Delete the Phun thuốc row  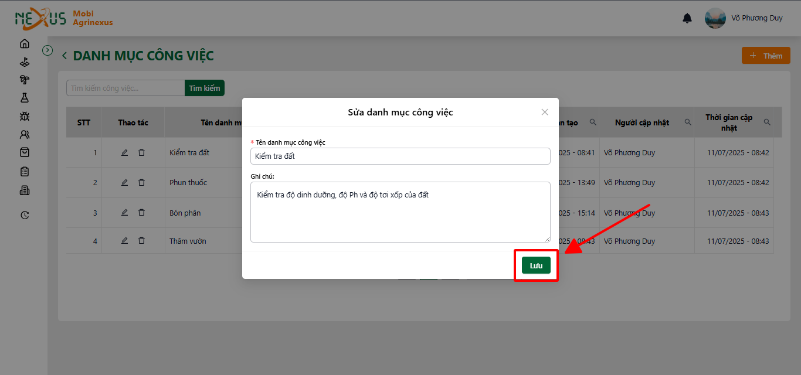(x=141, y=182)
